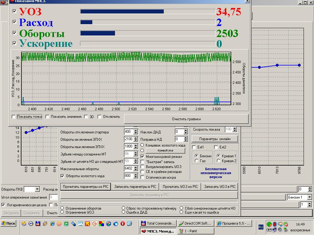The width and height of the screenshot is (314, 235).
Task: Click the safely remove hardware tray icon
Action: point(285,230)
